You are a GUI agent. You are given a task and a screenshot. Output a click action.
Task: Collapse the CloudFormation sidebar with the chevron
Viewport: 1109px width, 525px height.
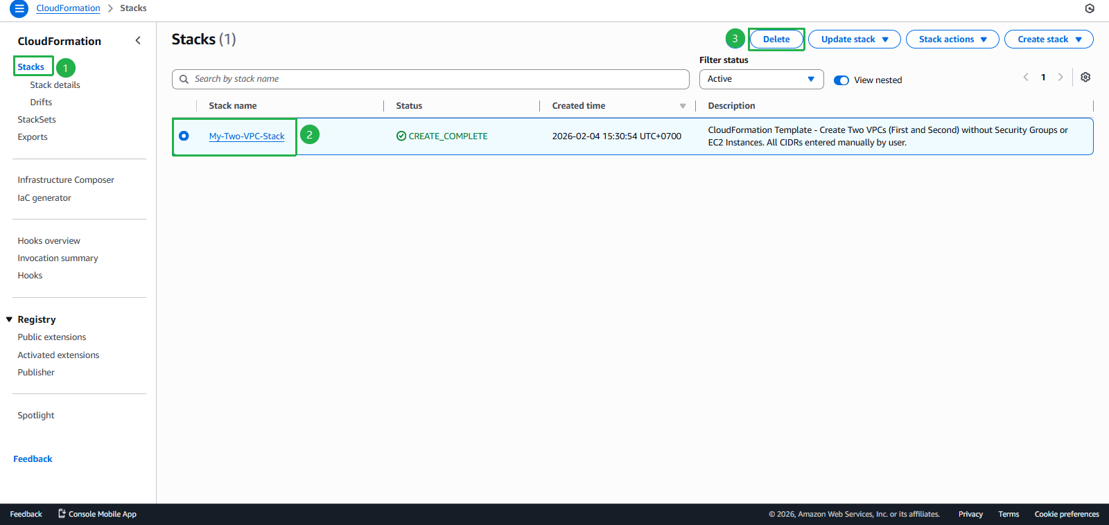tap(138, 40)
